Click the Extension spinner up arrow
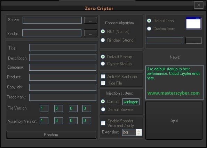 (x=139, y=131)
